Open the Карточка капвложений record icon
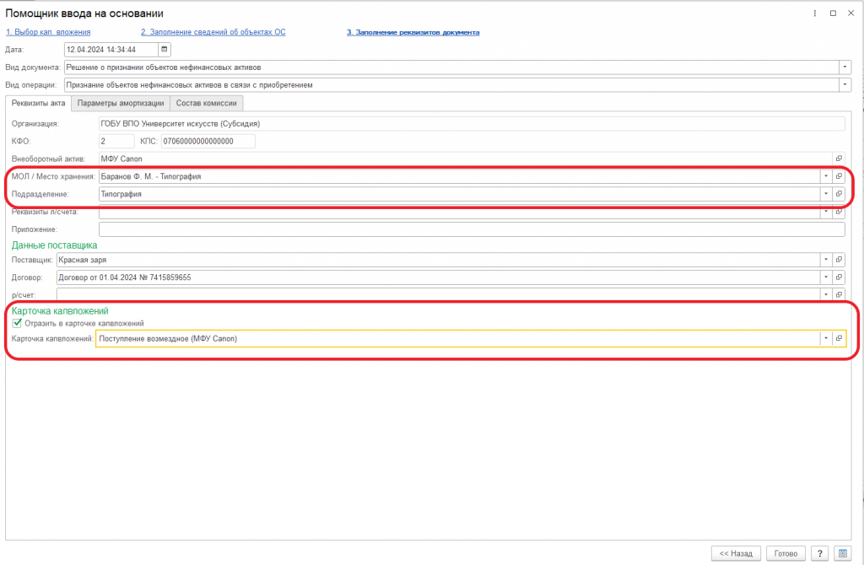 click(839, 338)
